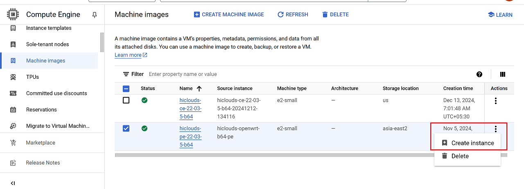
Task: Click the Committed use discounts percent icon
Action: click(13, 93)
